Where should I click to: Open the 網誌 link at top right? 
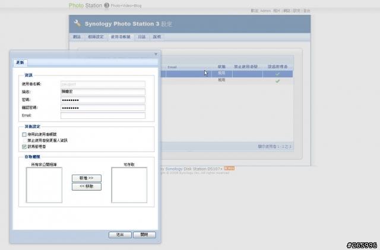pyautogui.click(x=287, y=11)
